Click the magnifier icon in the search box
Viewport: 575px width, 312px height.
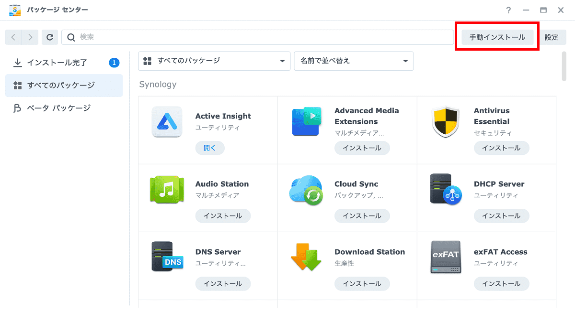point(71,37)
